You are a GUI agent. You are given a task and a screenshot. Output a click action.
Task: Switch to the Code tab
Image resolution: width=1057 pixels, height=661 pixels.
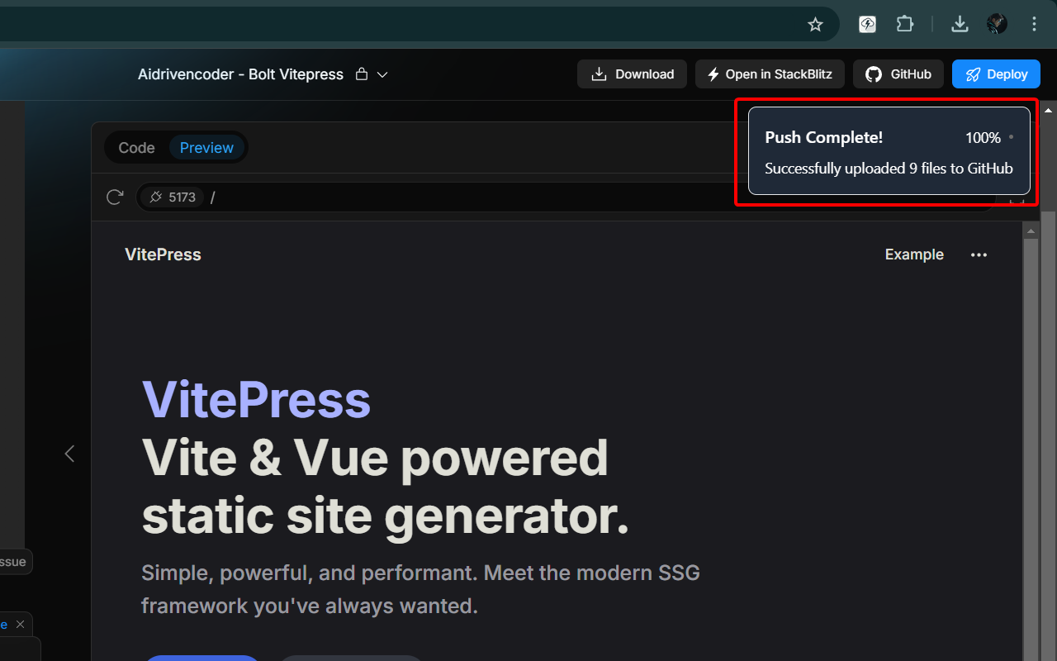[136, 148]
